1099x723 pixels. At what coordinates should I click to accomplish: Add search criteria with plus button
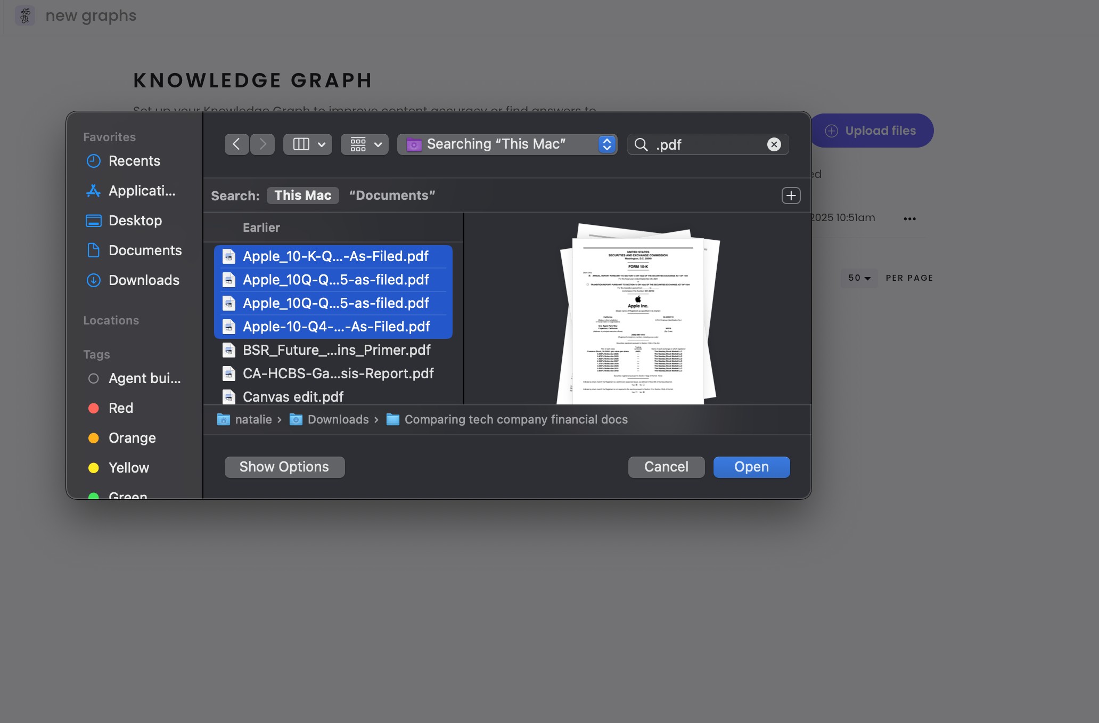coord(791,196)
